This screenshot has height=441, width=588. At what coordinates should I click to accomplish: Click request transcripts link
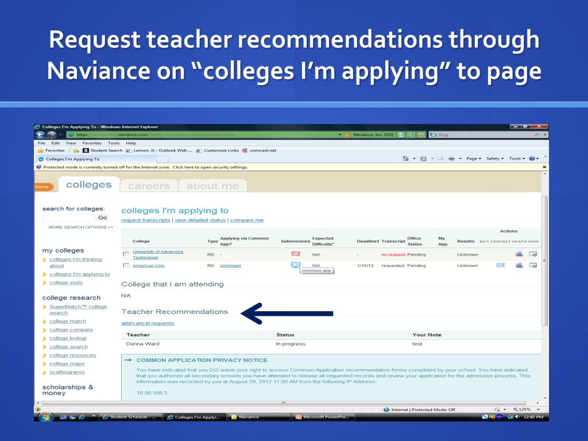[x=145, y=220]
